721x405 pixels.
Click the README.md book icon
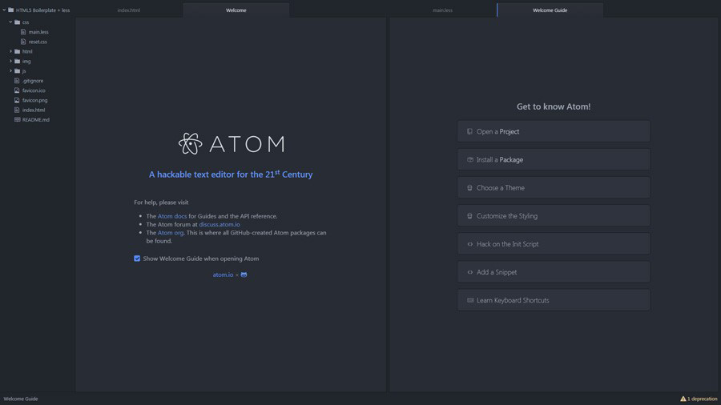[x=17, y=119]
